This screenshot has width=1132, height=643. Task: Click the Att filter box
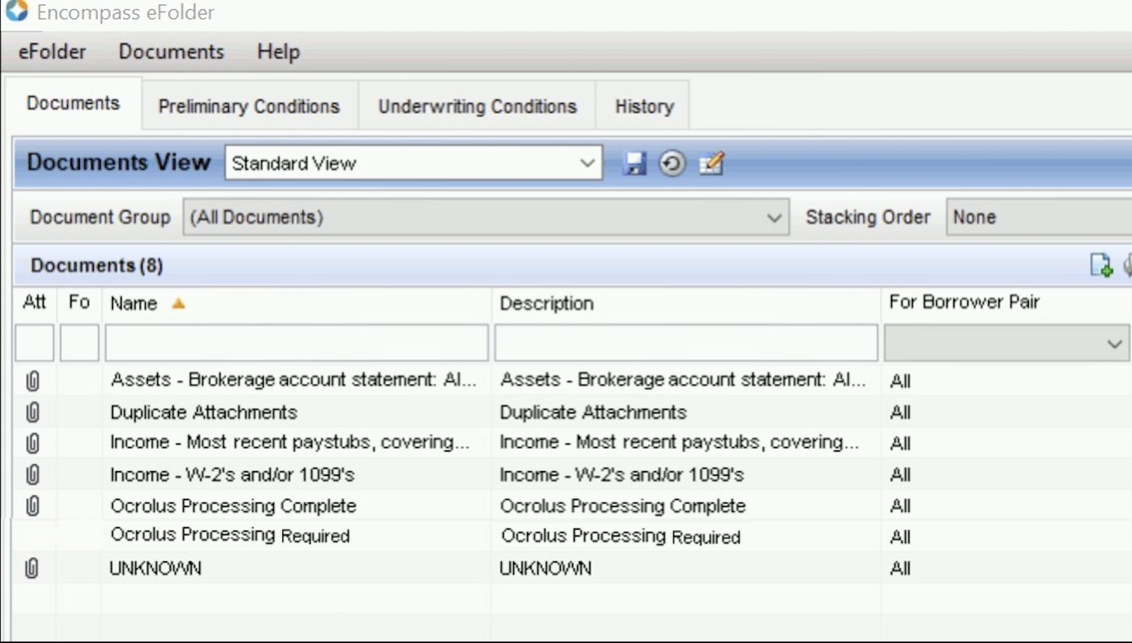(x=34, y=343)
